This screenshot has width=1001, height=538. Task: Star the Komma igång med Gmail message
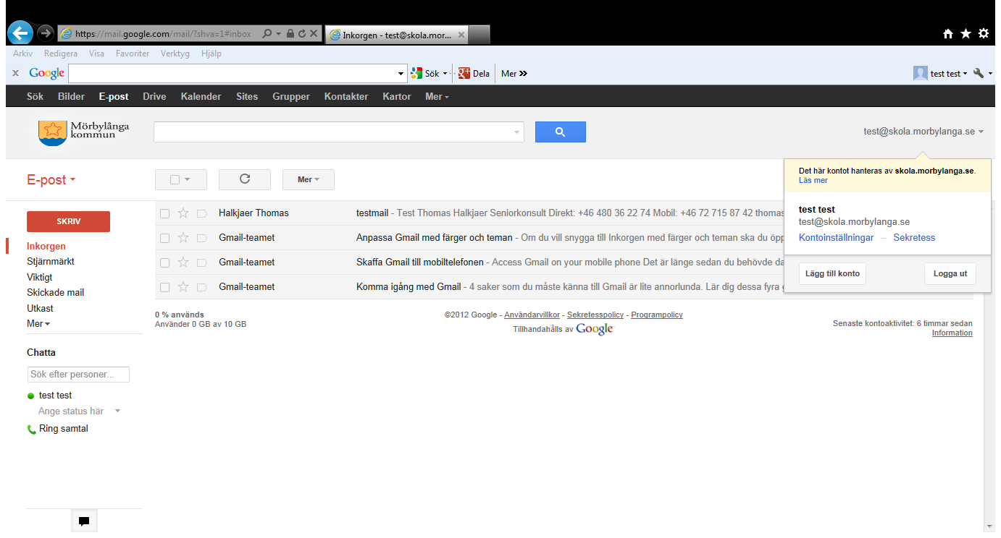pyautogui.click(x=183, y=287)
